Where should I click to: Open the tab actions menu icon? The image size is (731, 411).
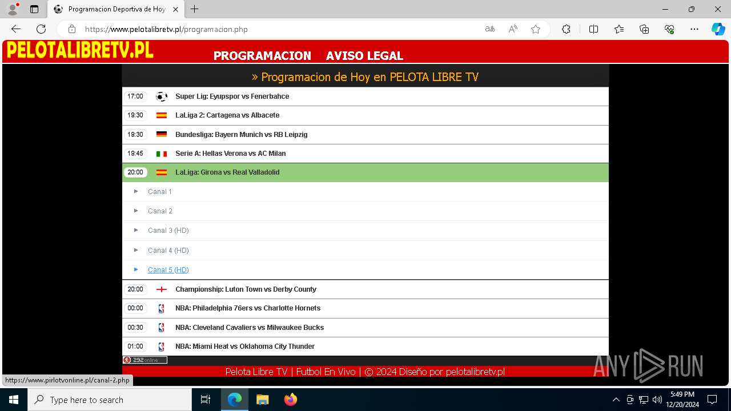(34, 9)
